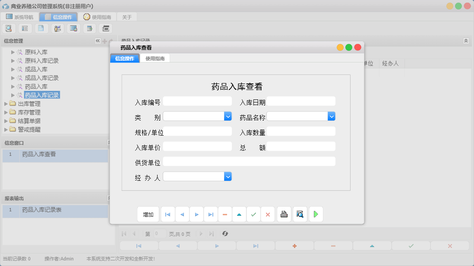Open the 药品名称 dropdown
474x266 pixels.
331,116
